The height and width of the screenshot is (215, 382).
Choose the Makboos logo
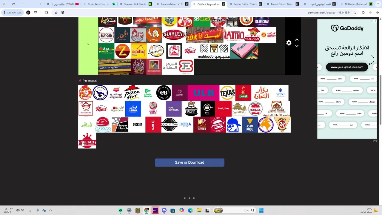[282, 125]
